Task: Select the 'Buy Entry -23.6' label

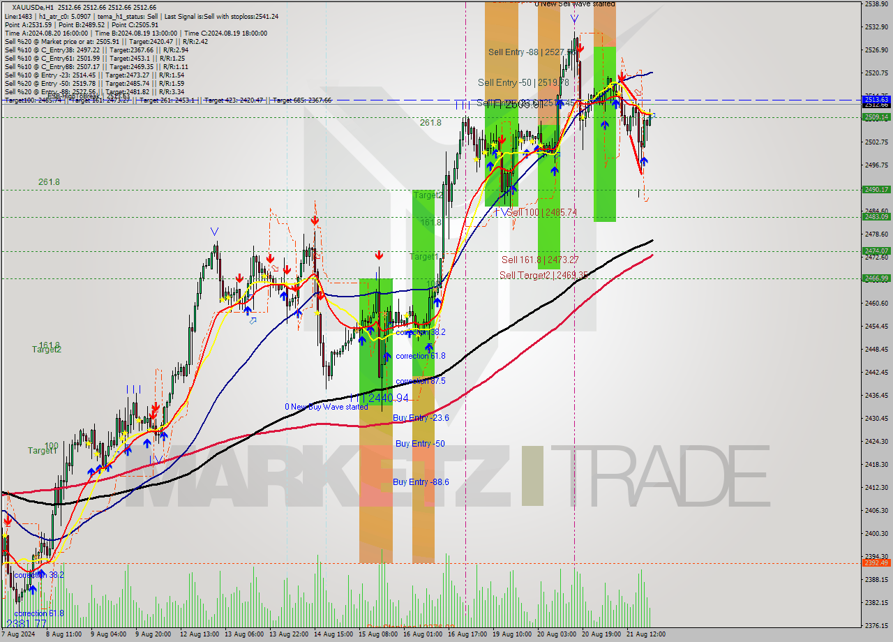Action: [421, 417]
